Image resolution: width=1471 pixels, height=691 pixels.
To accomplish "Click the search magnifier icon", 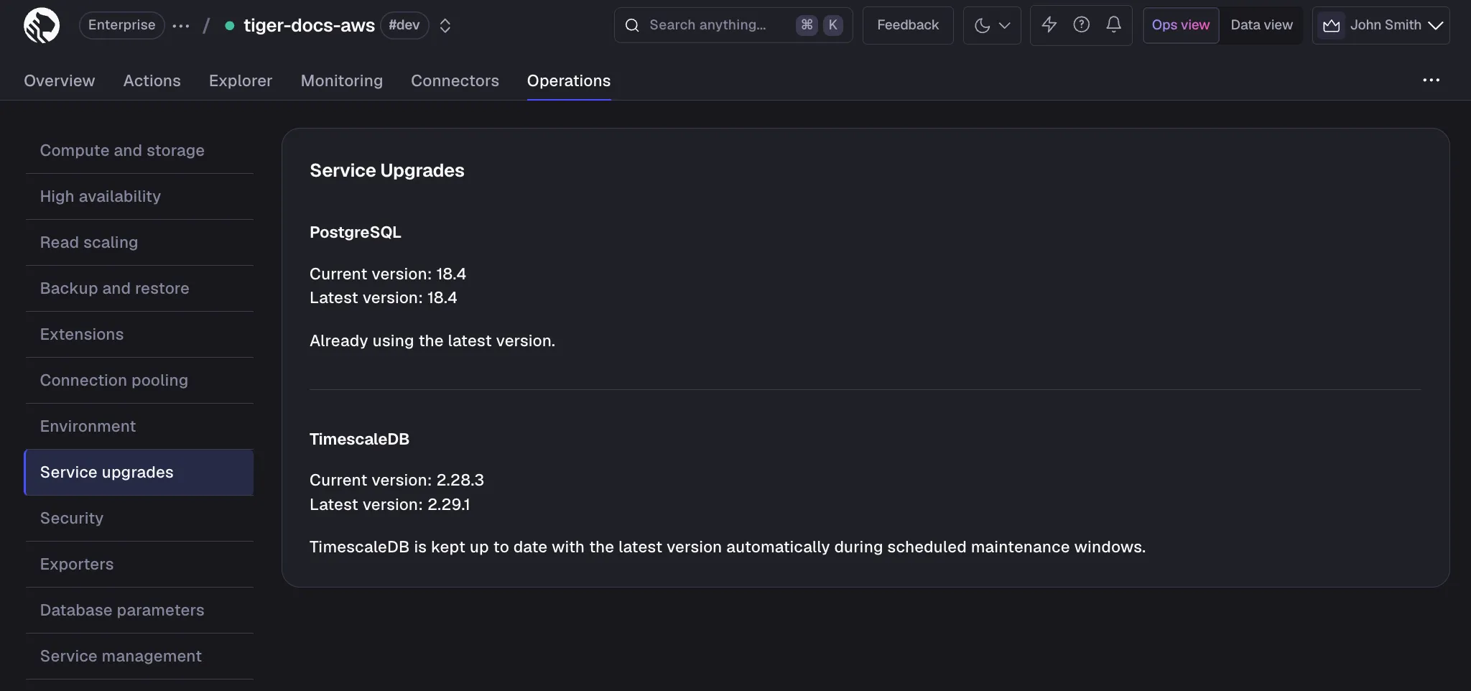I will [x=632, y=25].
